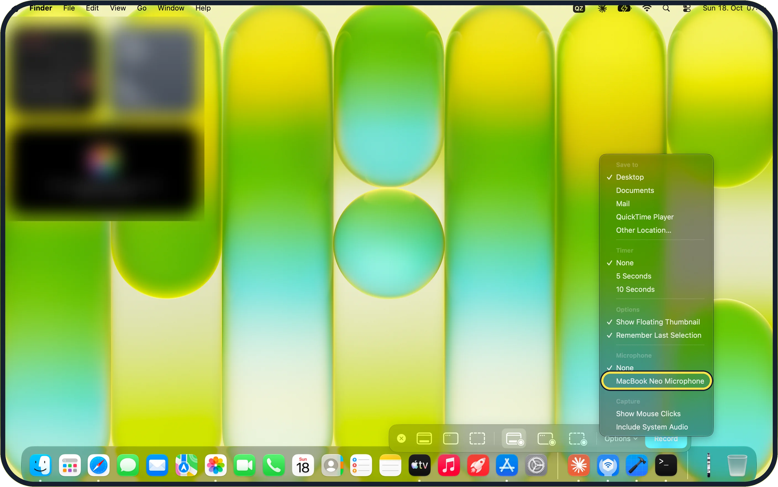The width and height of the screenshot is (778, 487).
Task: Click the Wi-Fi status icon
Action: (x=647, y=8)
